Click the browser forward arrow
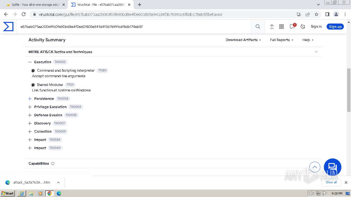Viewport: 351px width, 197px height. click(x=15, y=14)
